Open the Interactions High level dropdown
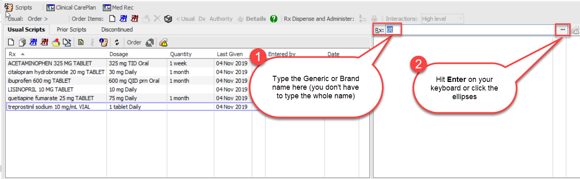580x179 pixels. [x=442, y=19]
